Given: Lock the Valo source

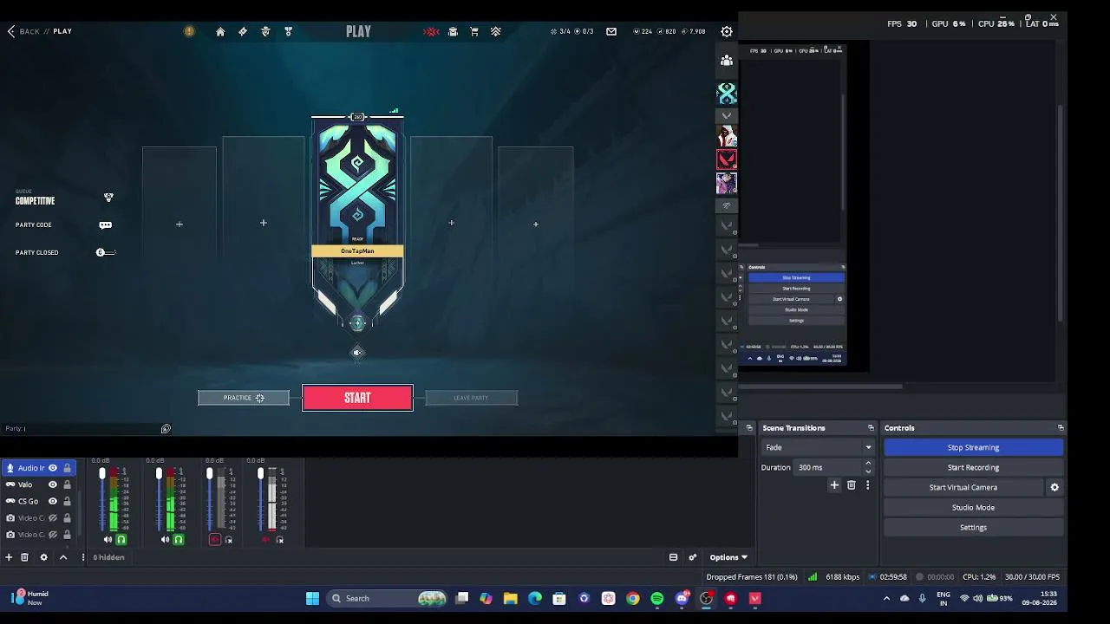Looking at the screenshot, I should coord(67,484).
